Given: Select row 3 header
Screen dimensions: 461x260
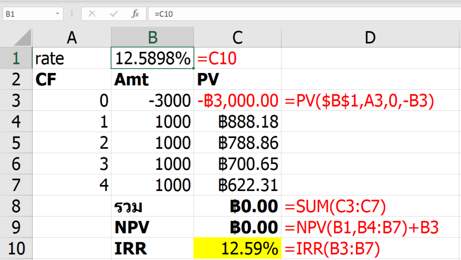Looking at the screenshot, I should 16,100.
